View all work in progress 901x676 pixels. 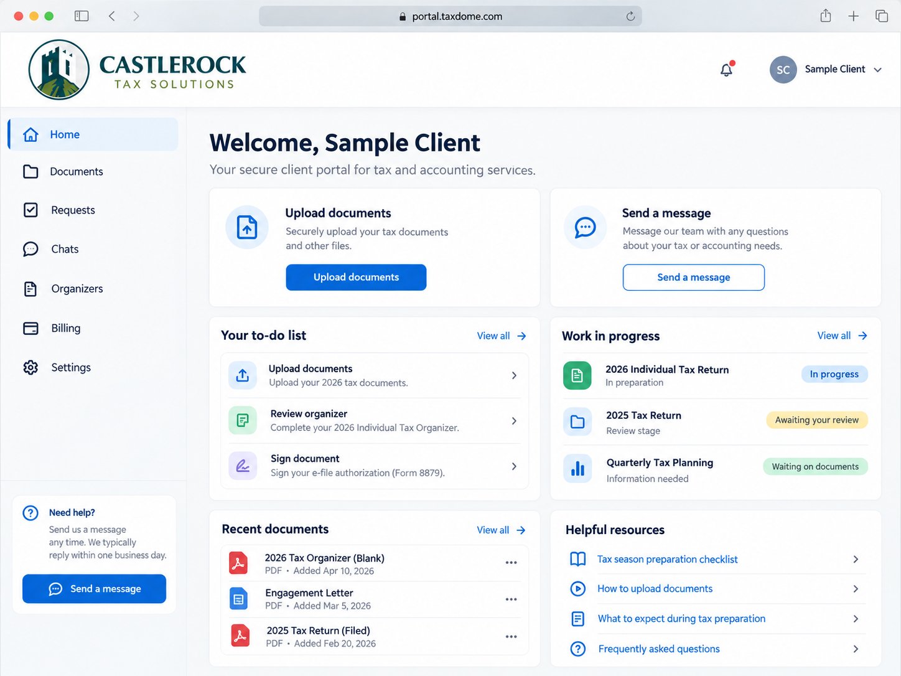[x=842, y=336]
